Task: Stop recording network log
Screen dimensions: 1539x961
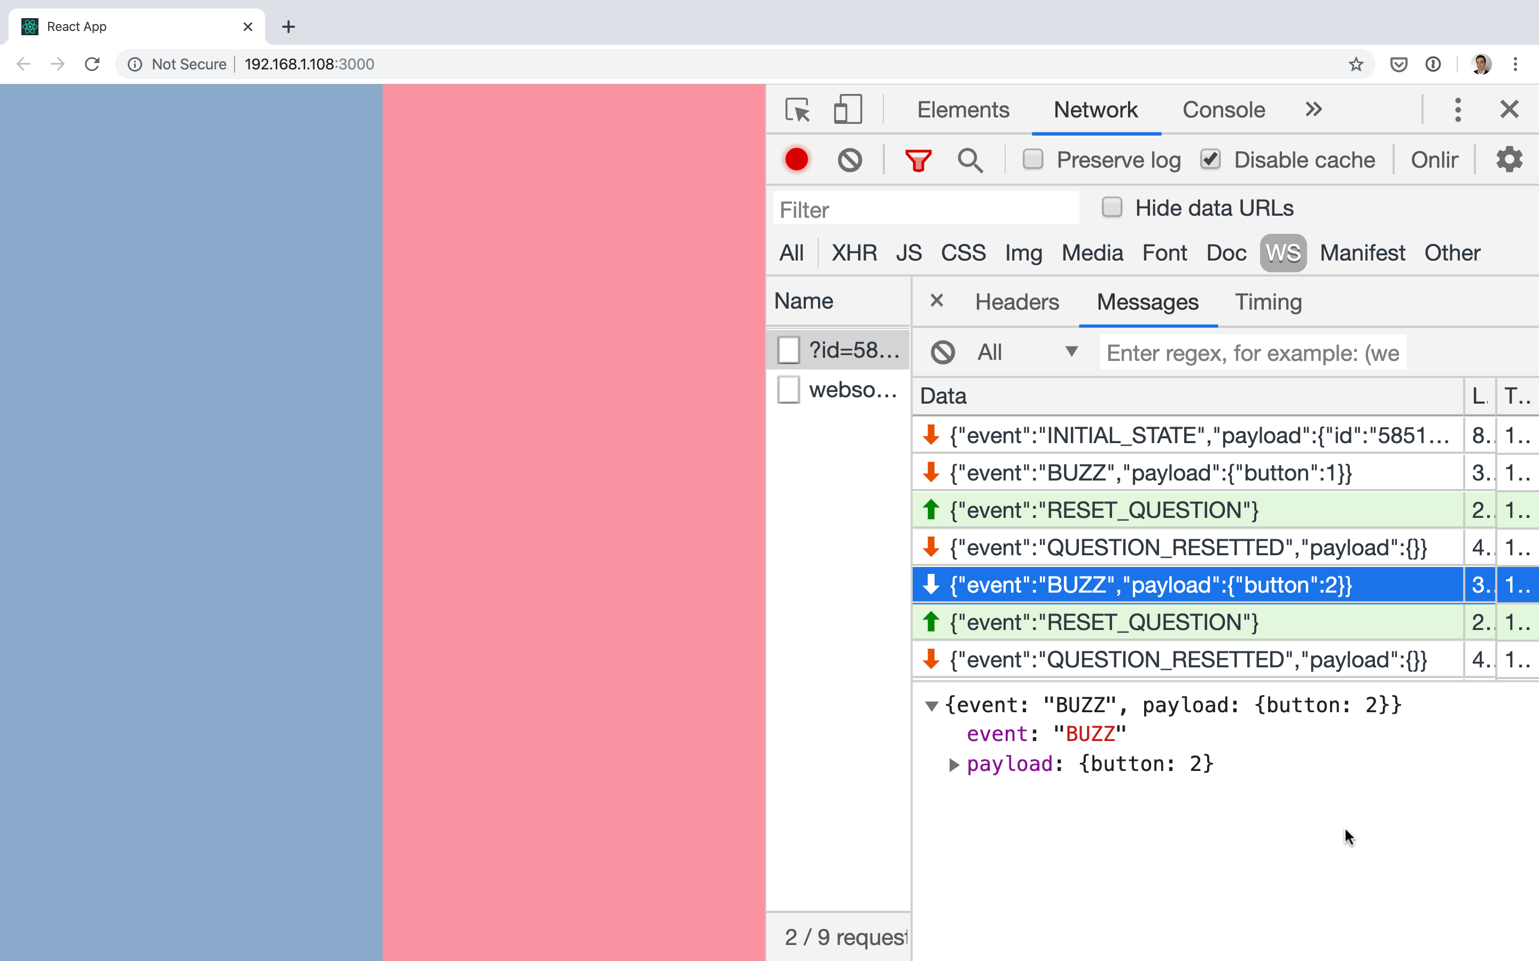Action: point(796,160)
